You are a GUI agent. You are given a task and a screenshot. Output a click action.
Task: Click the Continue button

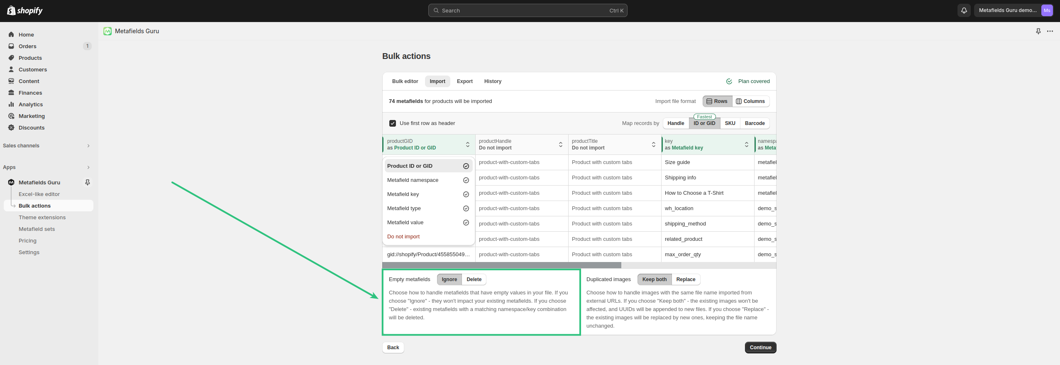(760, 348)
